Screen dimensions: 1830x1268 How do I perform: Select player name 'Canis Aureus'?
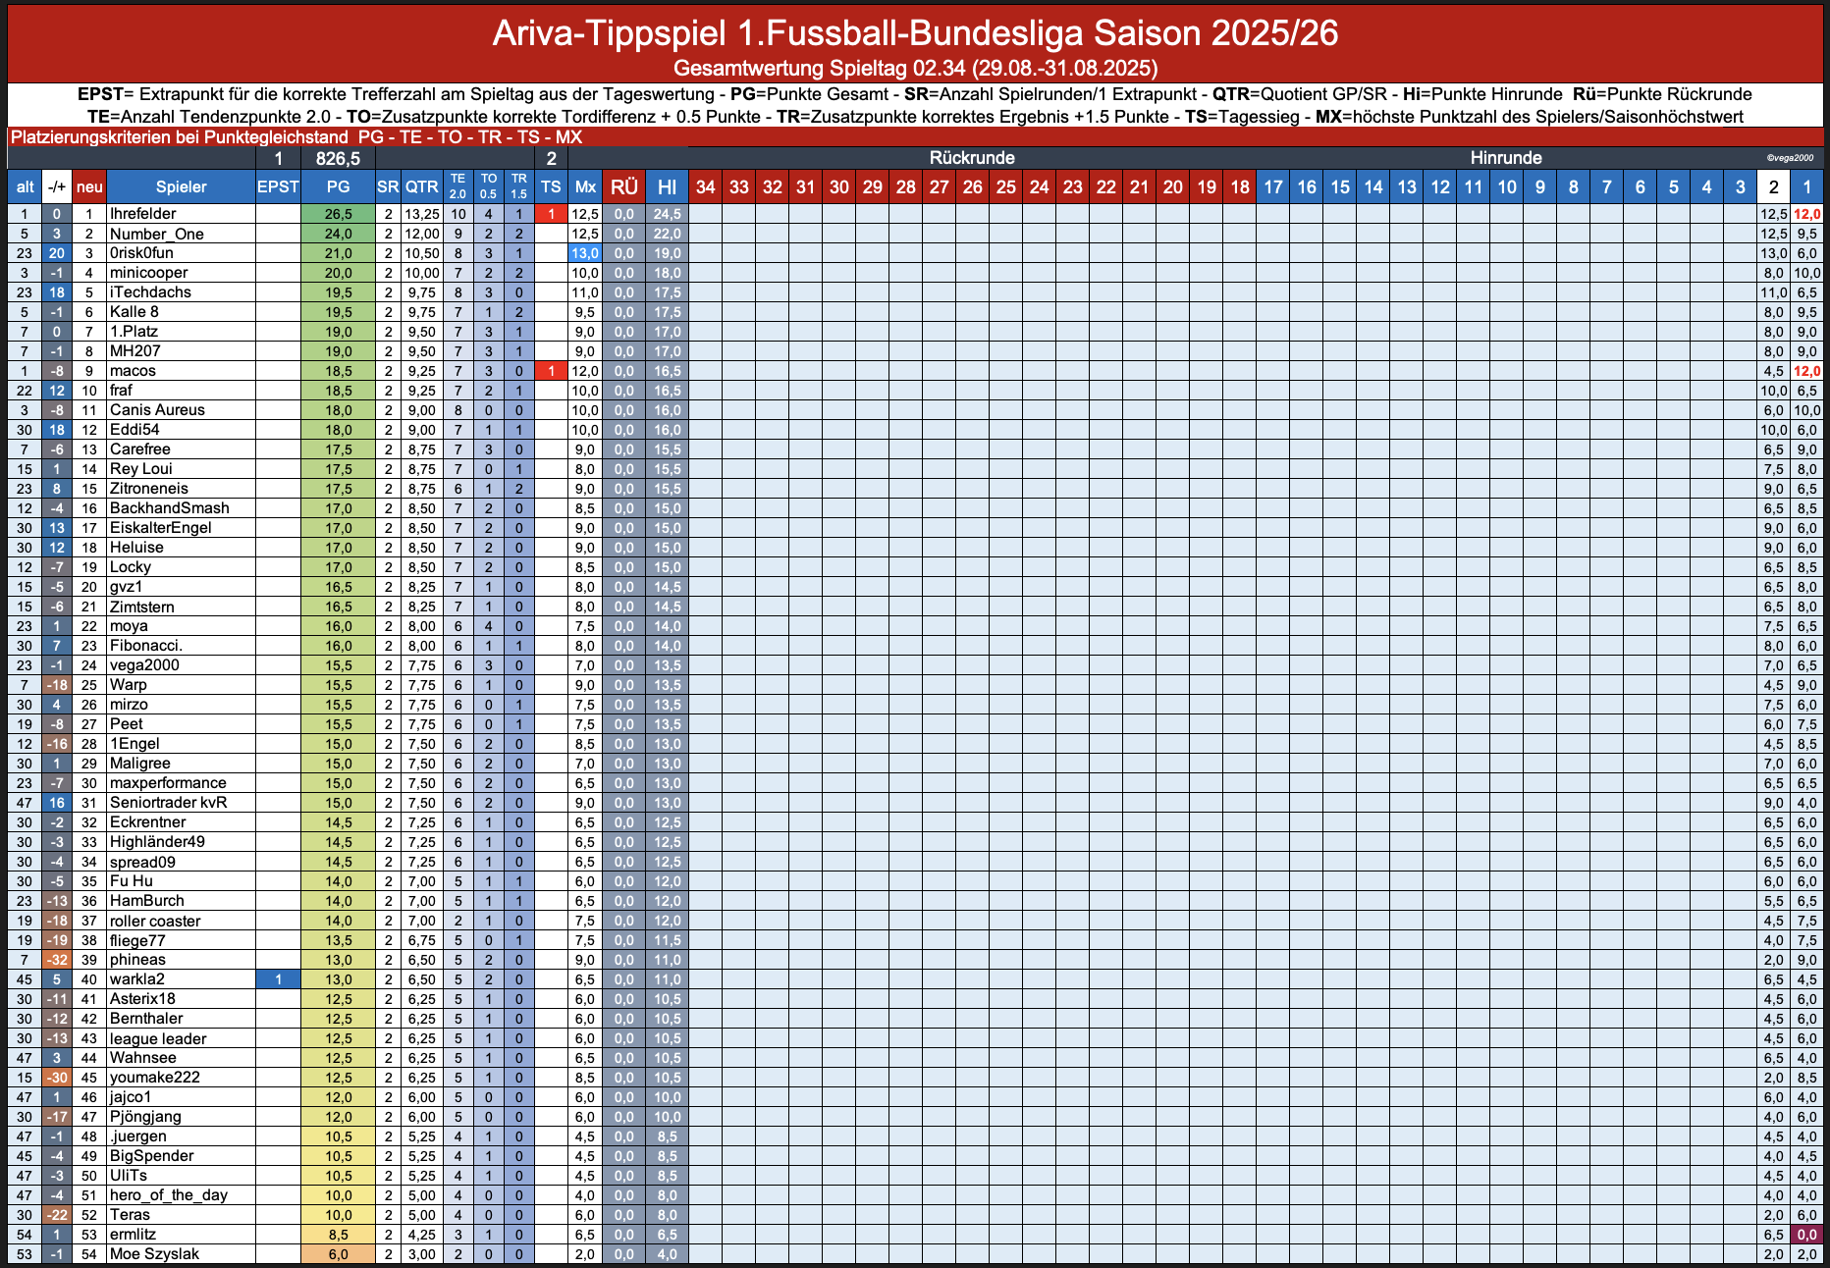pos(157,410)
